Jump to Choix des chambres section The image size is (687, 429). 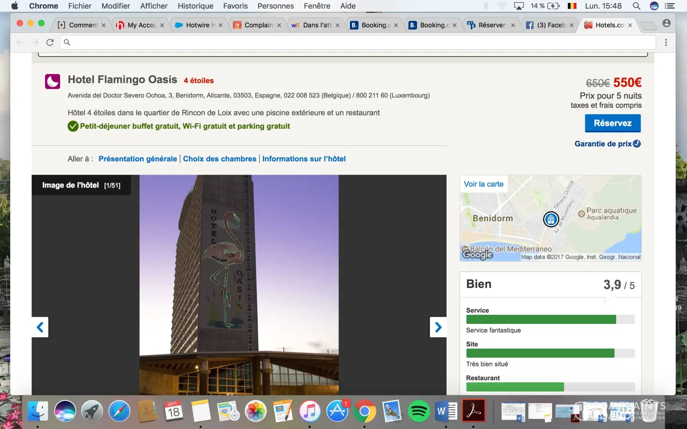(219, 159)
